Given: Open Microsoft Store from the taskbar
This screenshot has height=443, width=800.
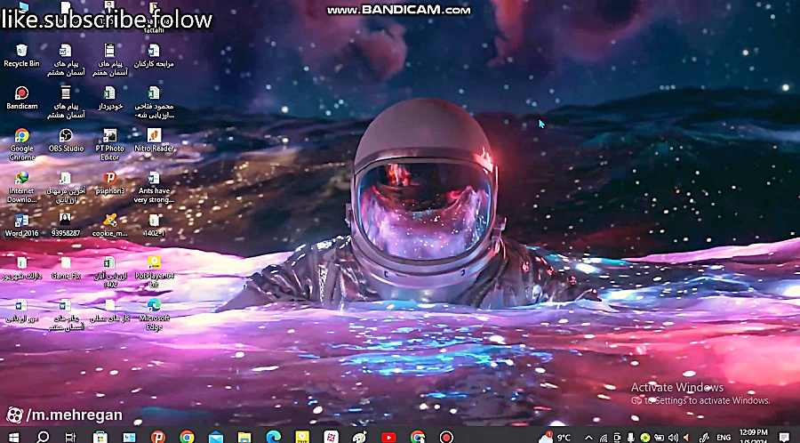Looking at the screenshot, I should click(100, 438).
